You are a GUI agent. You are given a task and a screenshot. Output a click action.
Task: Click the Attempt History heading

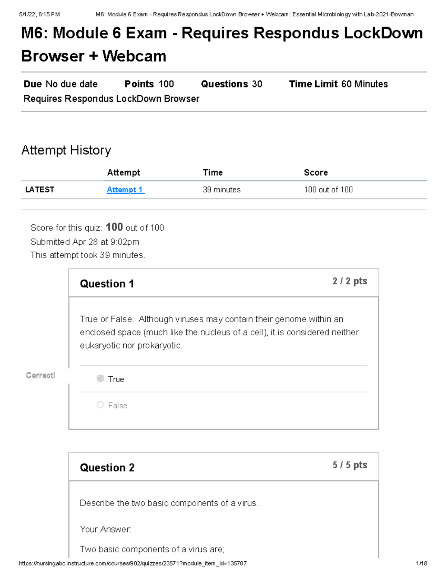coord(66,150)
